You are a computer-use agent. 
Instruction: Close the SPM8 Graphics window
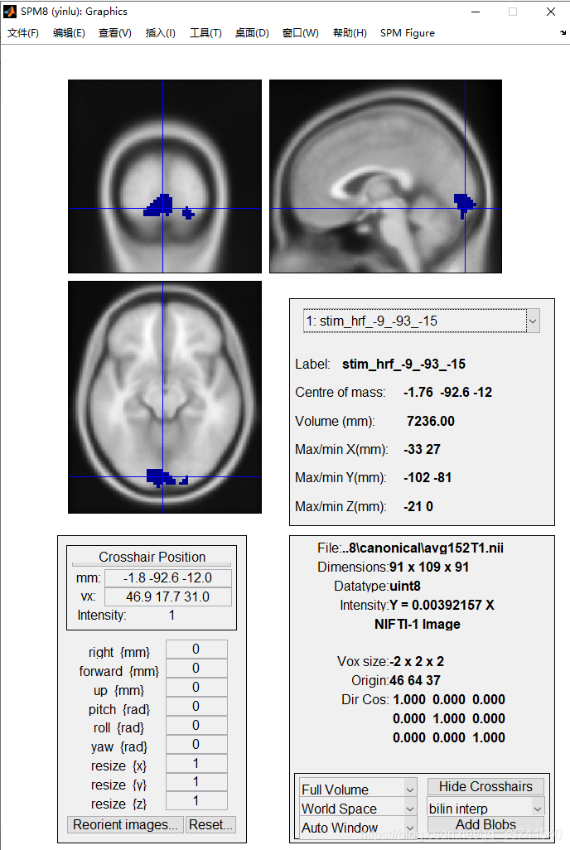[551, 12]
